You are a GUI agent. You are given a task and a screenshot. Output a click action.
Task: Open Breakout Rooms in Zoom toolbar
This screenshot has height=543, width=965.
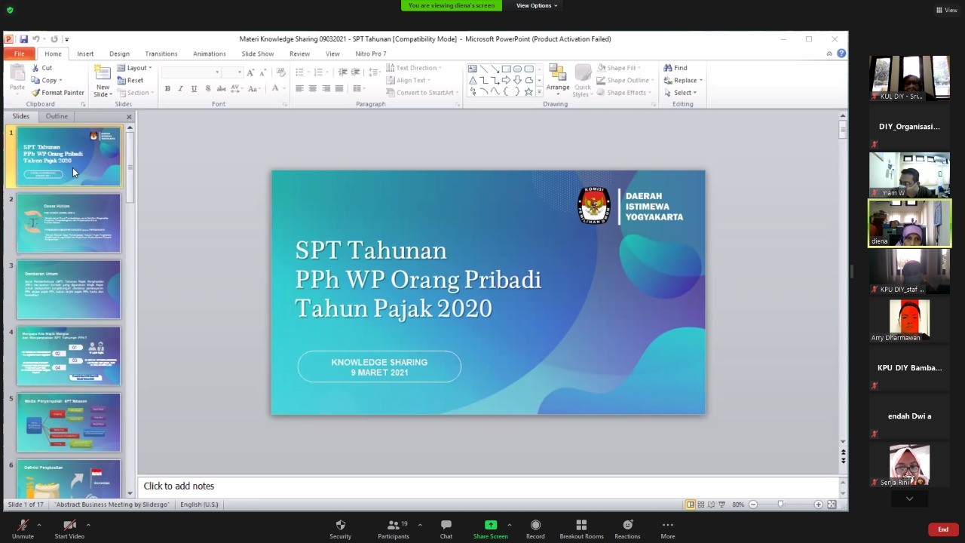point(581,529)
